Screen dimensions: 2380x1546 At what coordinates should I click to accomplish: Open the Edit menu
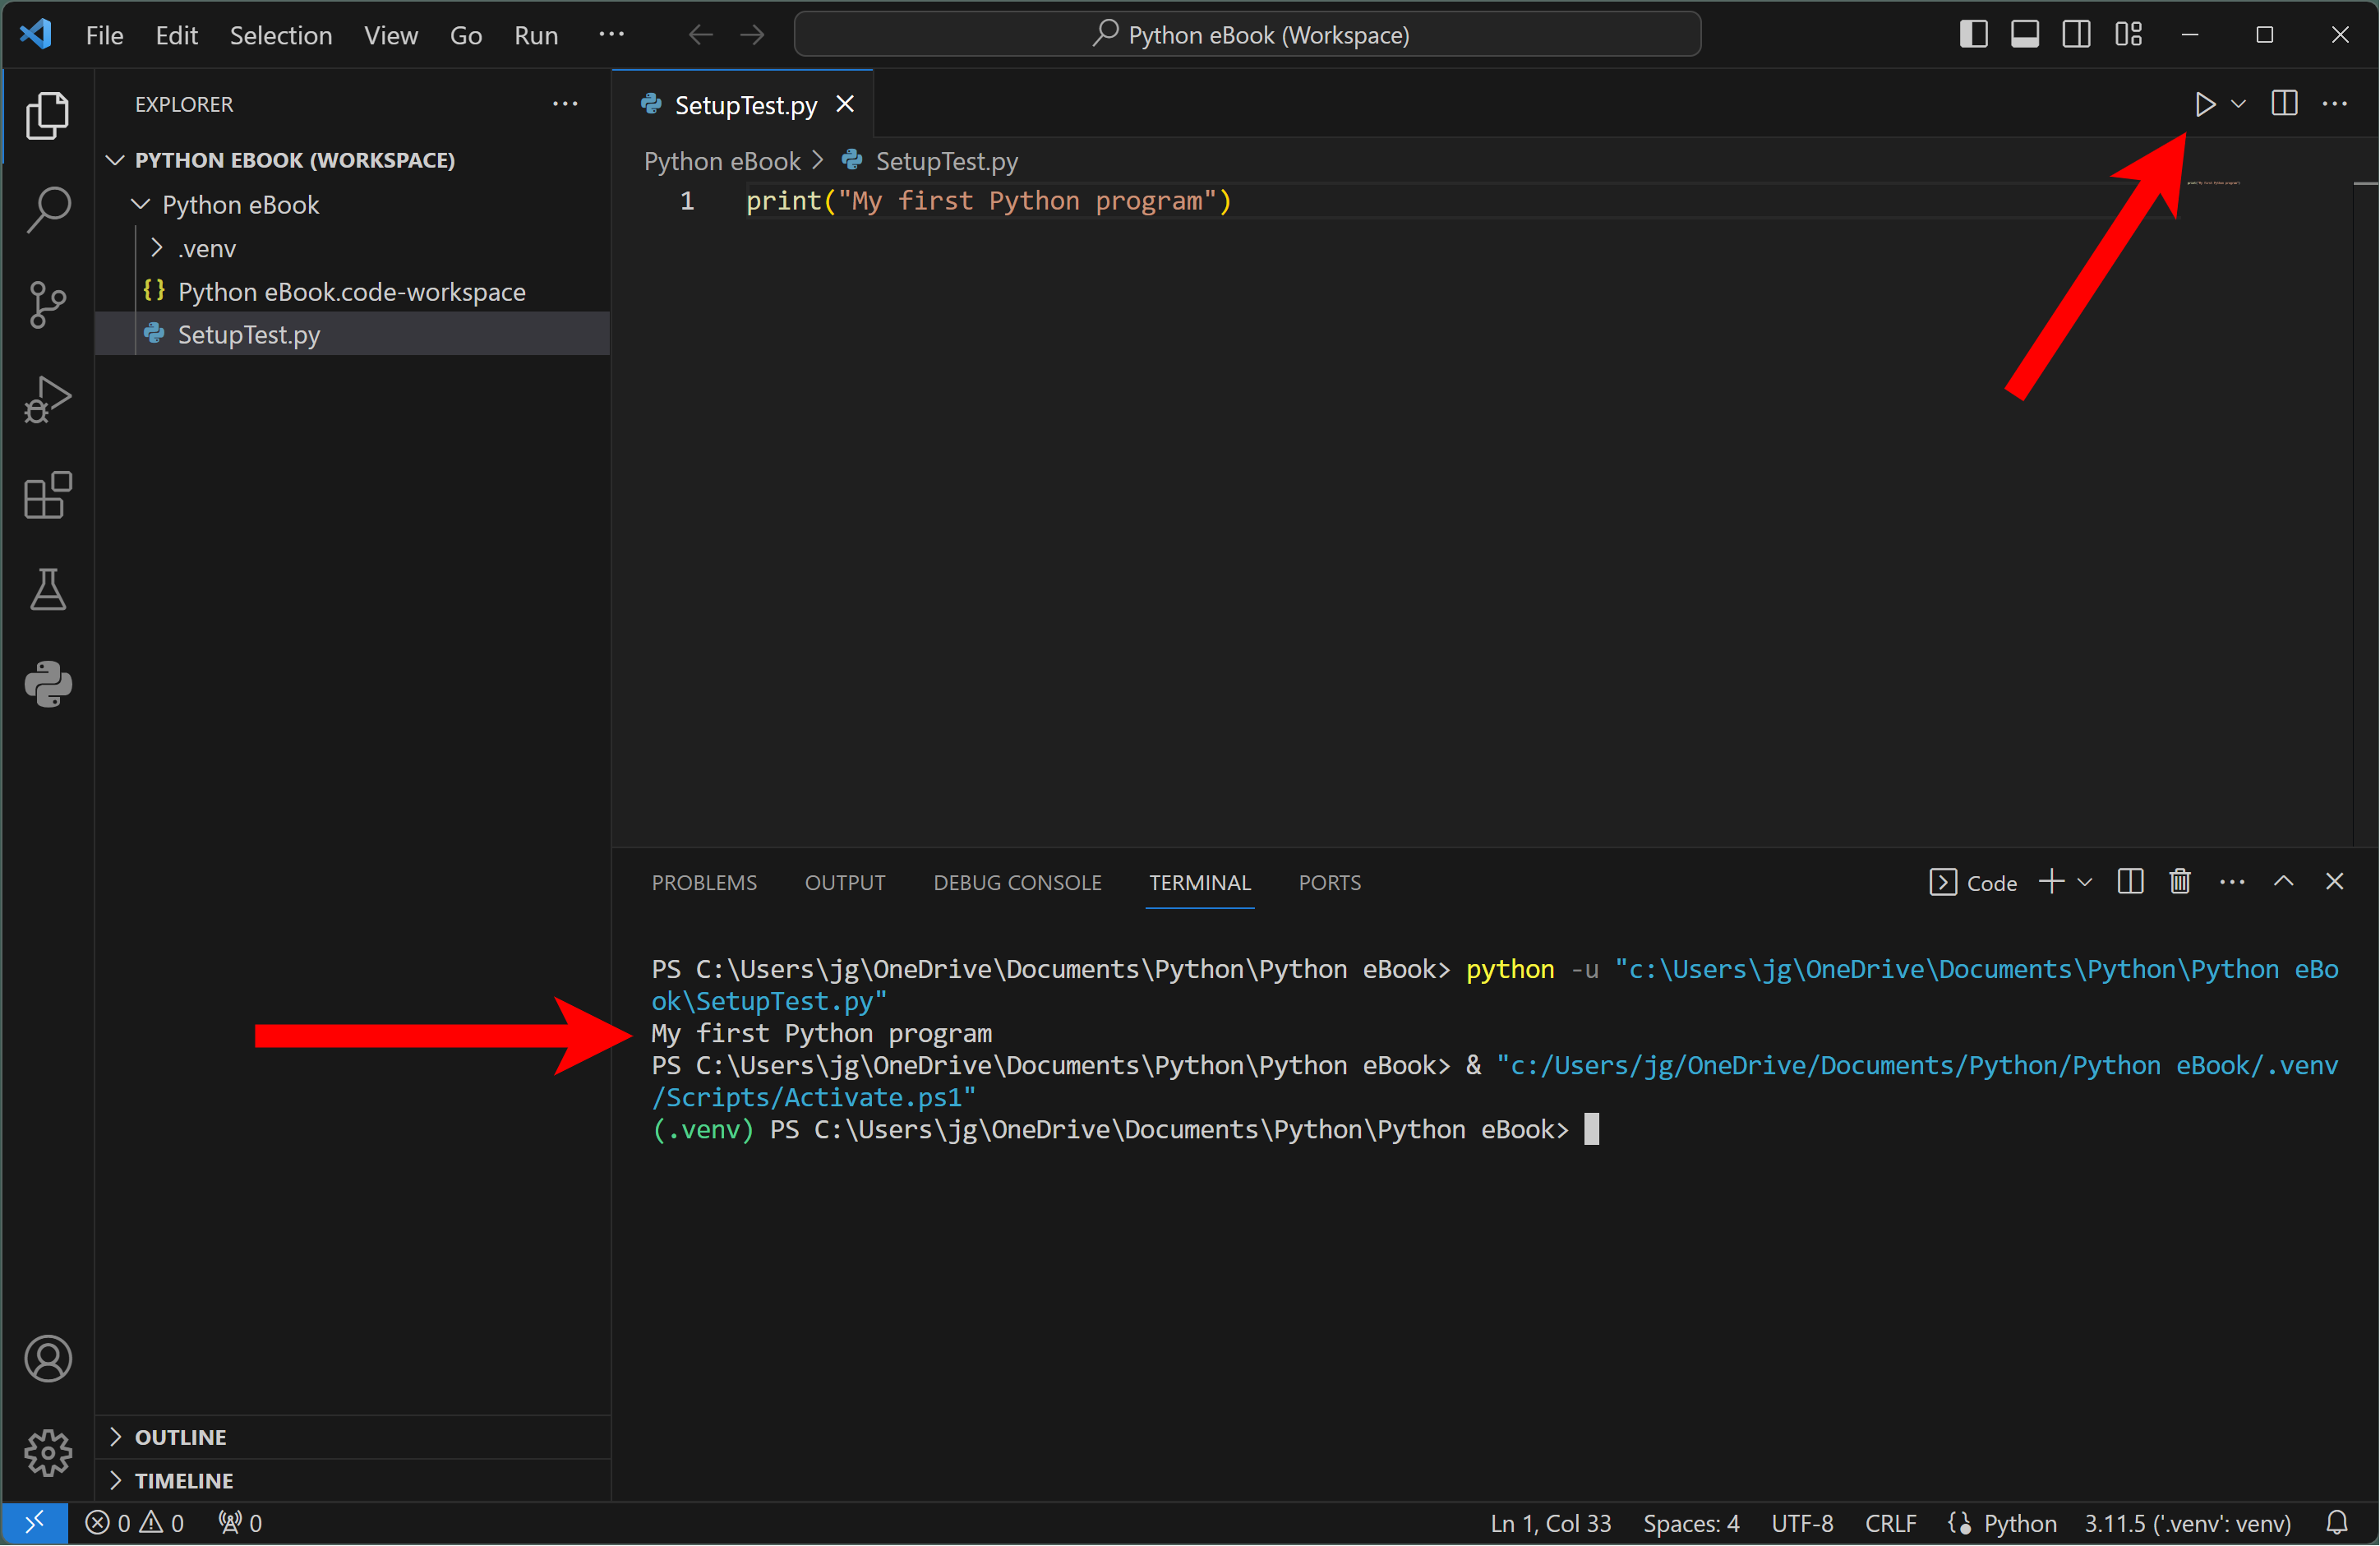176,35
